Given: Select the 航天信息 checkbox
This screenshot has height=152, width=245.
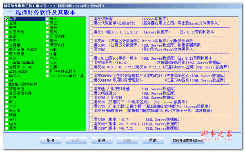Looking at the screenshot, I should click(x=7, y=54).
